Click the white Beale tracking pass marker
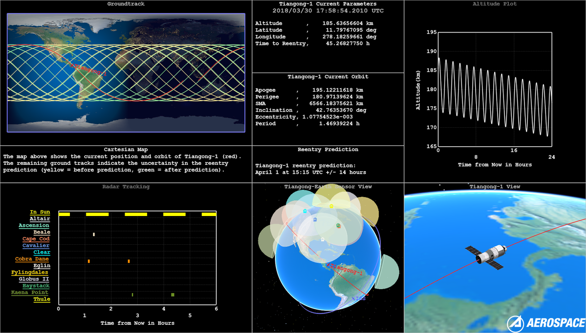Image resolution: width=586 pixels, height=333 pixels. point(94,235)
